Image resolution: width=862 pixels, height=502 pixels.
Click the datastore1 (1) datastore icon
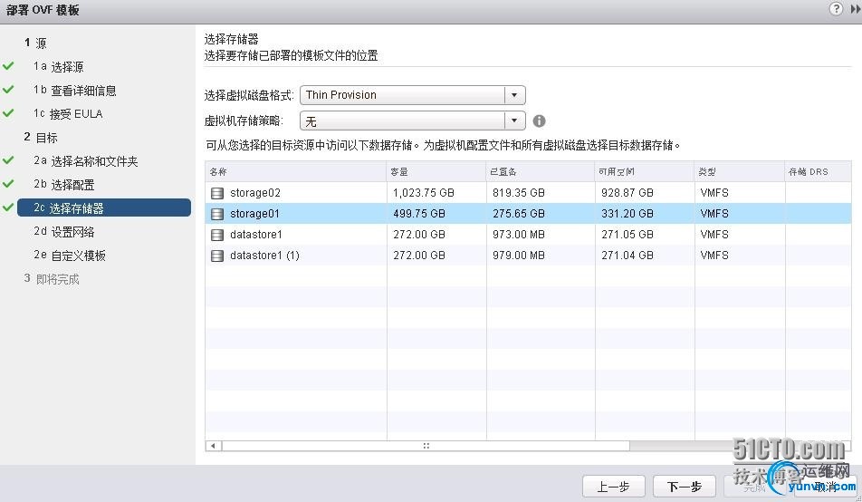tap(217, 256)
